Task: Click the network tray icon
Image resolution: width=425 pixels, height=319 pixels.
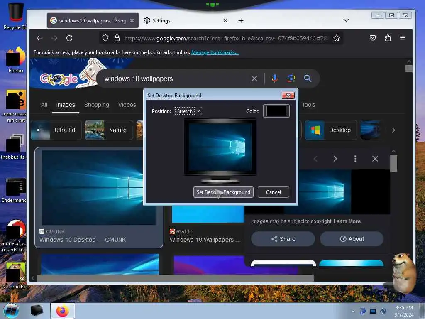Action: [373, 311]
